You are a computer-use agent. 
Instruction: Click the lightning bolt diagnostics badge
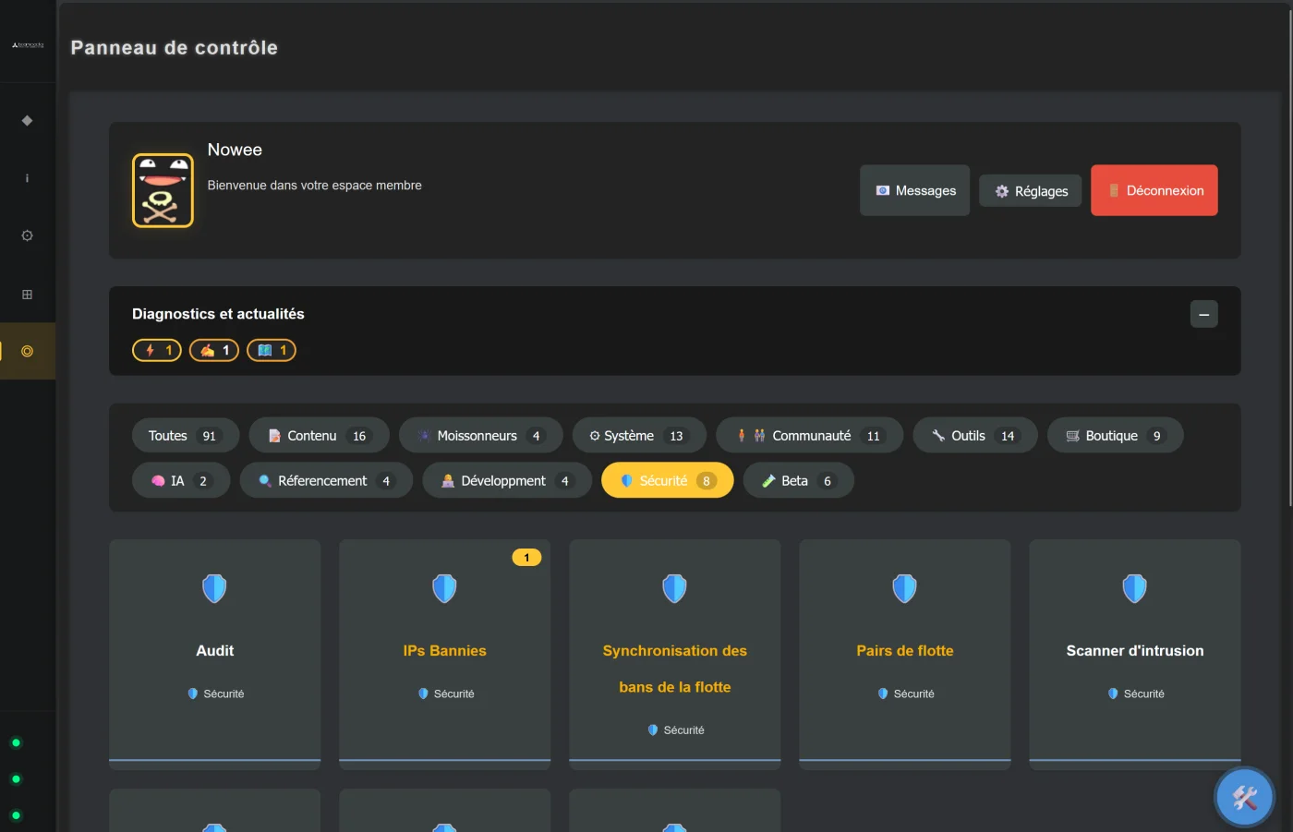click(x=157, y=350)
